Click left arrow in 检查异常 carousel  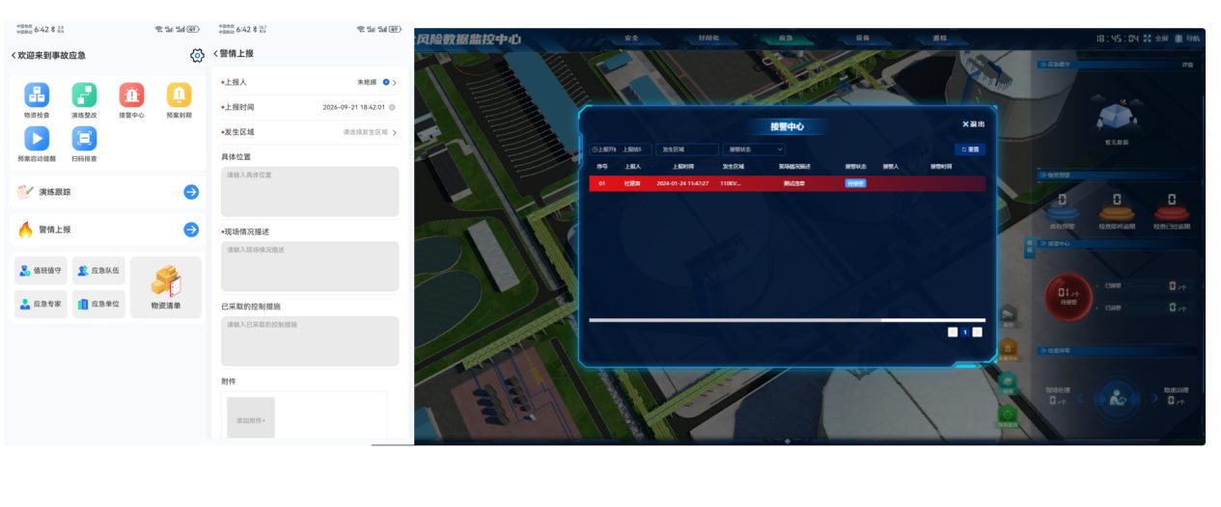pos(1080,398)
